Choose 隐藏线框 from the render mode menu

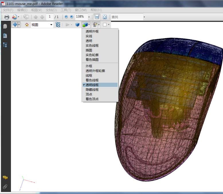(x=92, y=90)
